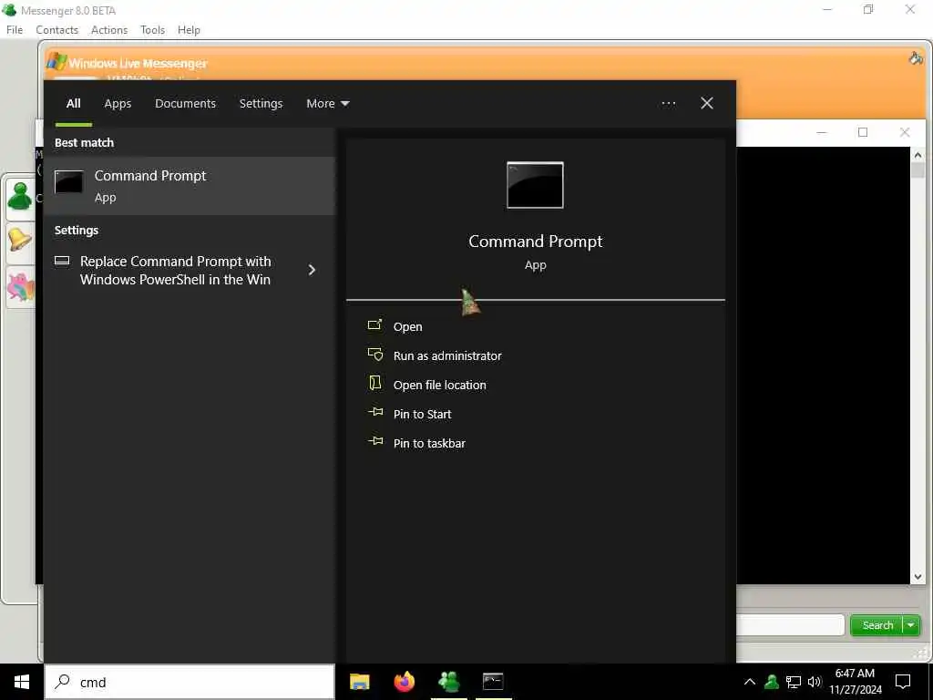The image size is (933, 700).
Task: Click the magnifier icon in taskbar search
Action: tap(62, 682)
